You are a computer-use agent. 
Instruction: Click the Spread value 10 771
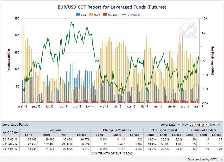pyautogui.click(x=85, y=139)
